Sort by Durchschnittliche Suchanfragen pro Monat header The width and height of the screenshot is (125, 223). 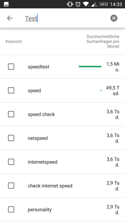point(103,41)
